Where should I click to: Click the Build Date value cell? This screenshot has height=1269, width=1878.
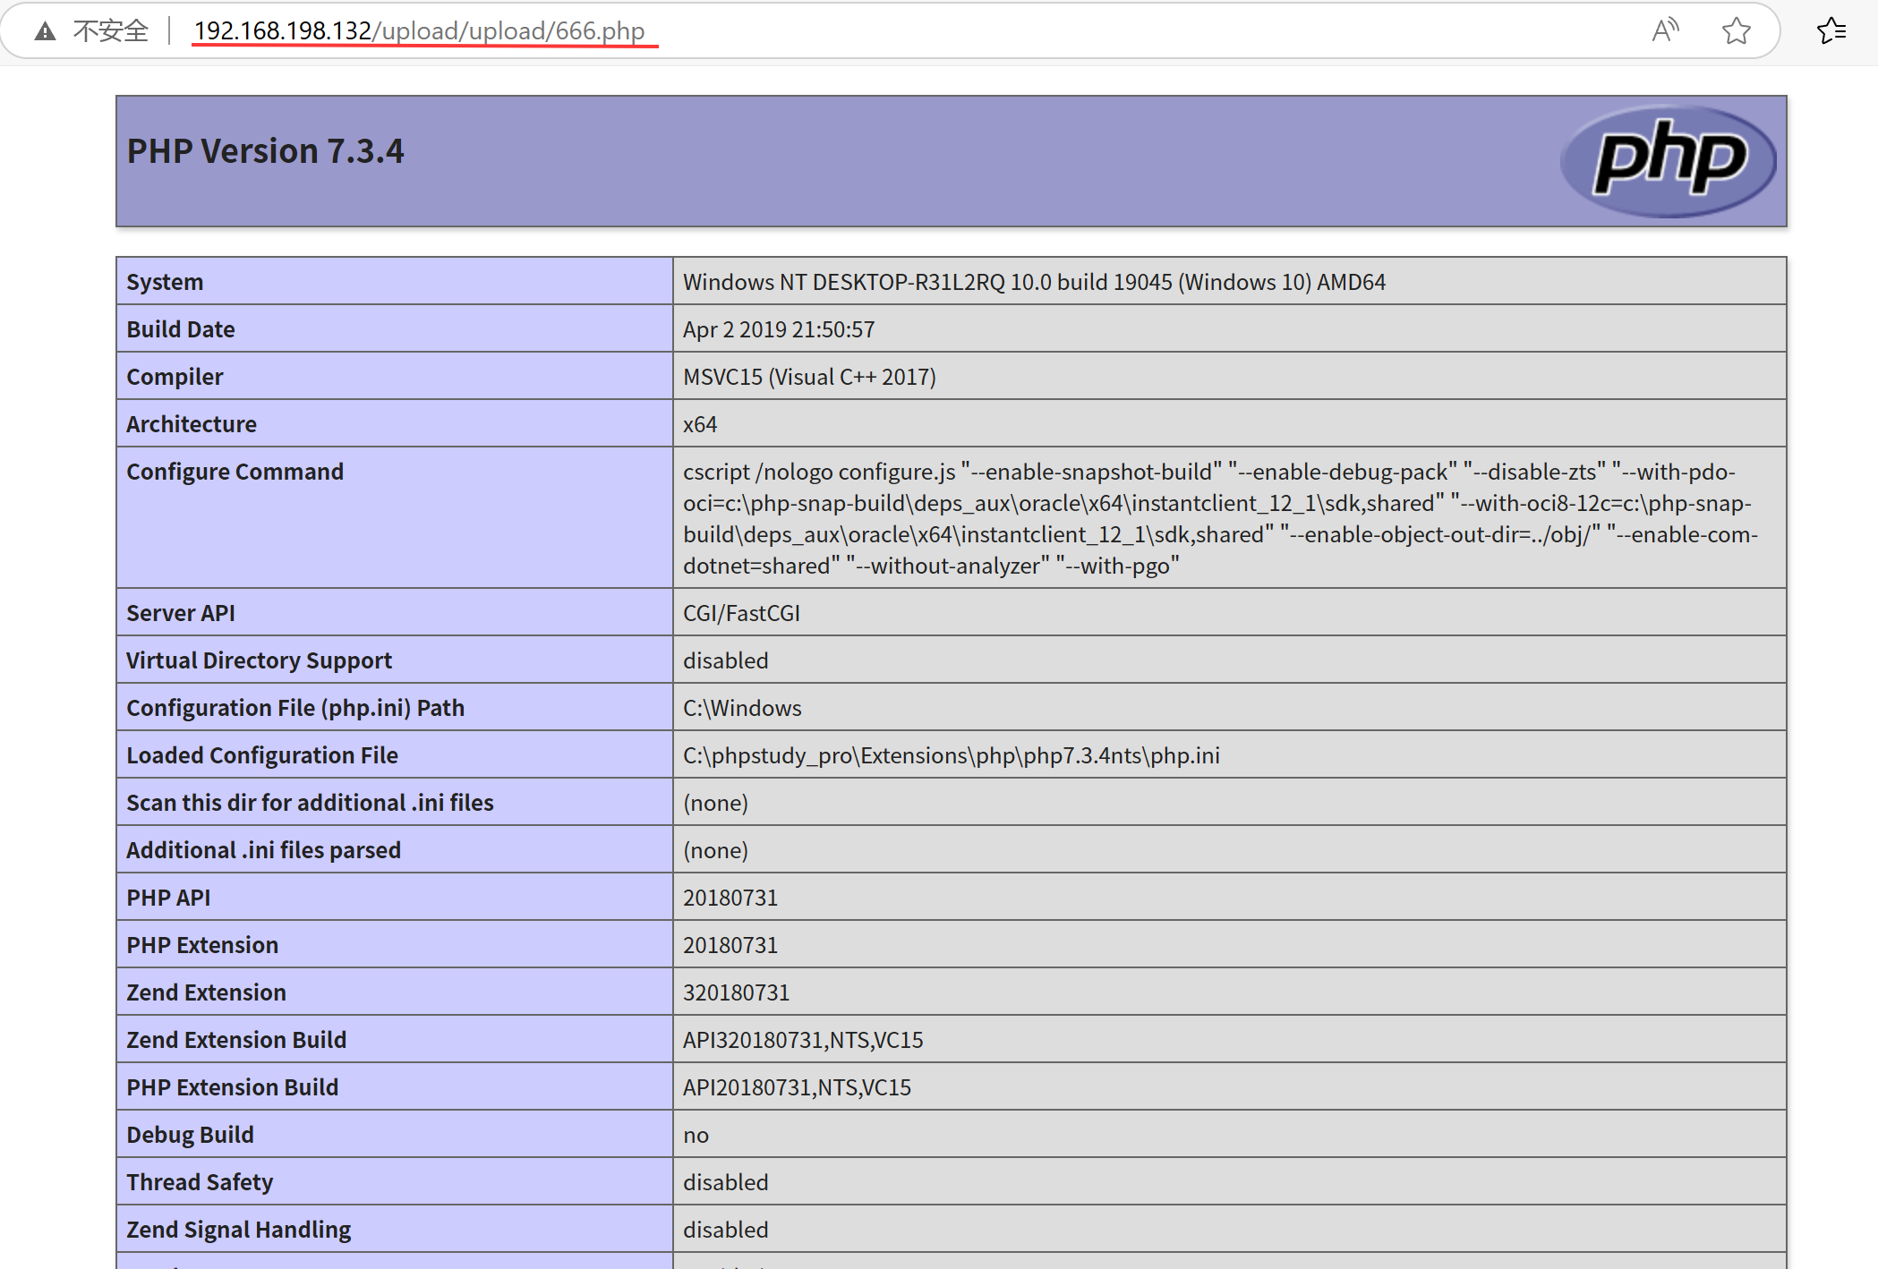778,329
